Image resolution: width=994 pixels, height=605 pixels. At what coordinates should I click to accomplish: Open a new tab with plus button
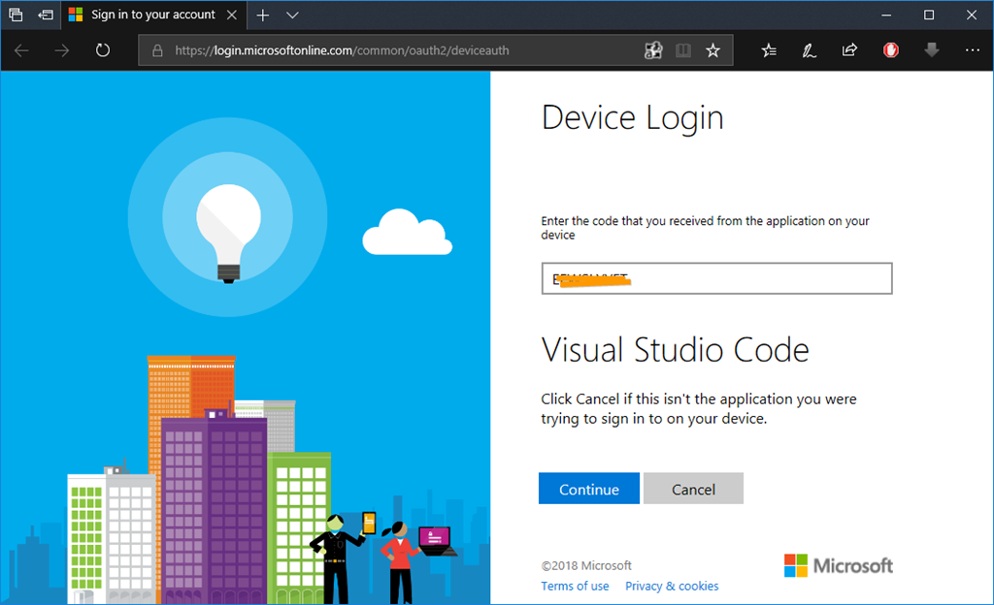tap(263, 16)
